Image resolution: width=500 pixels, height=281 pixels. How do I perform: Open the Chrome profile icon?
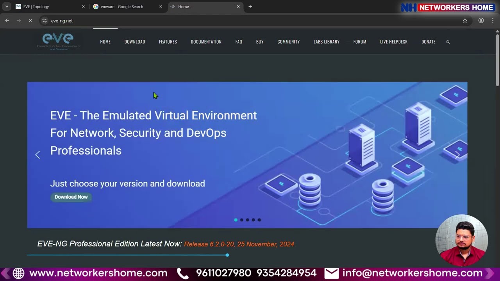click(481, 21)
